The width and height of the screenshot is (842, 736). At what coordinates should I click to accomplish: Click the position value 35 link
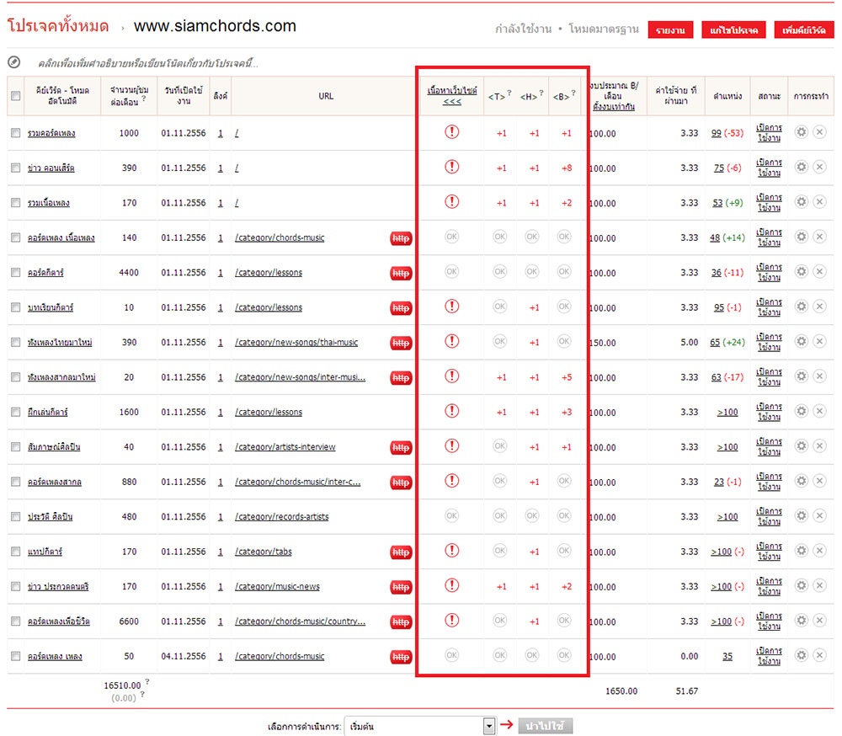pos(727,657)
